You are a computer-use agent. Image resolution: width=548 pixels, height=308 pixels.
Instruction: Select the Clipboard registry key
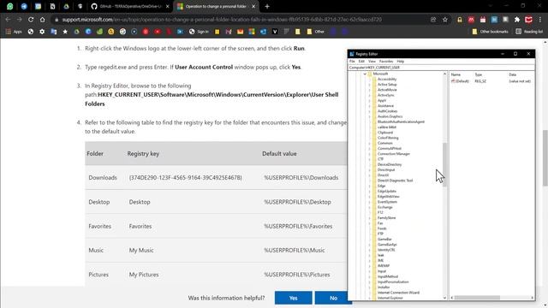coord(385,133)
